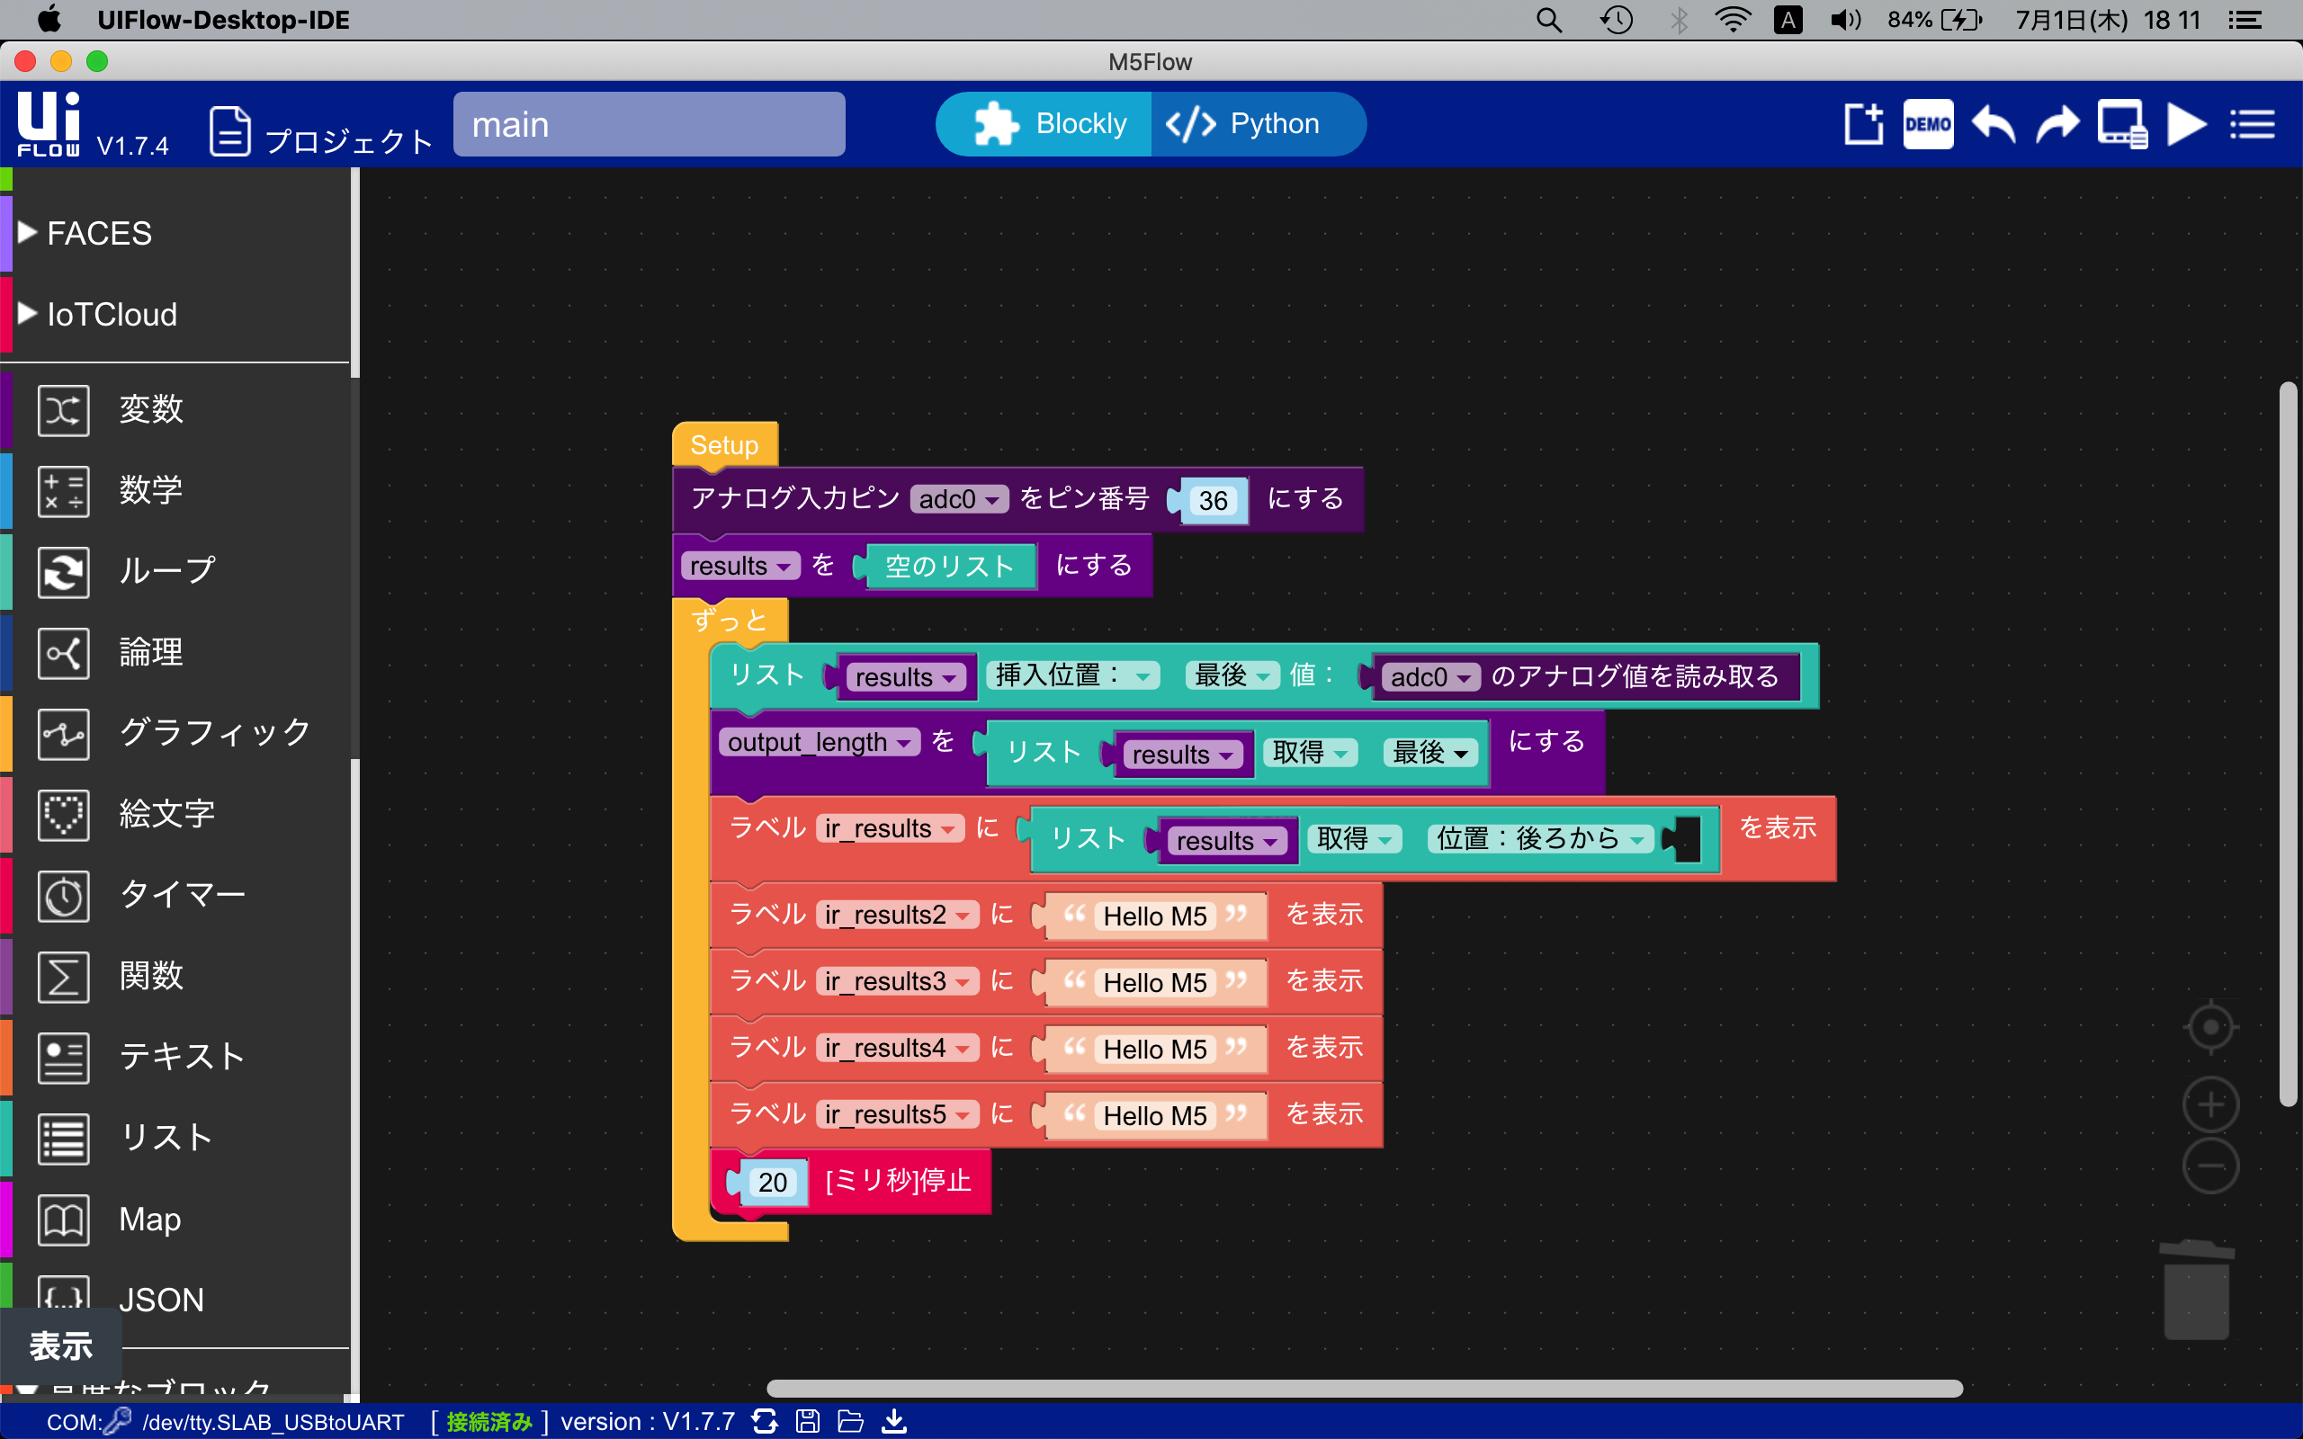Click the download icon in status bar
This screenshot has width=2303, height=1439.
pos(893,1421)
